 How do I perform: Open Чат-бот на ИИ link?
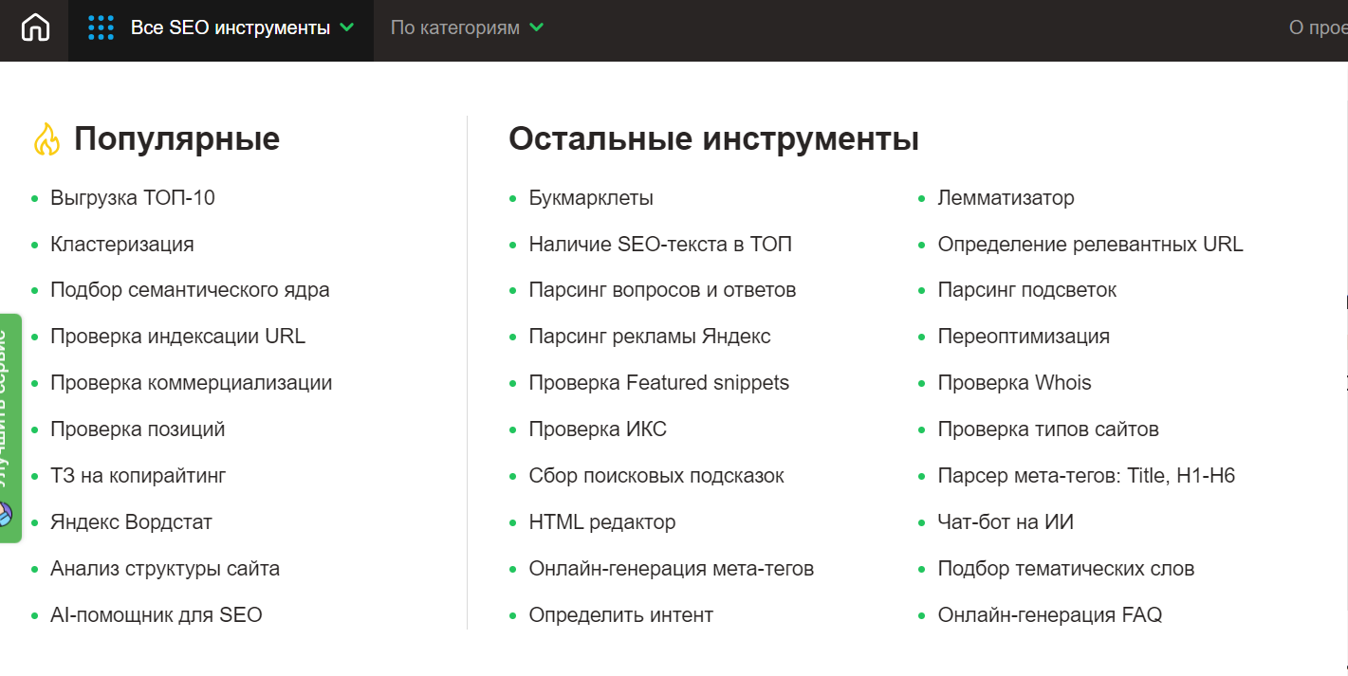1006,522
